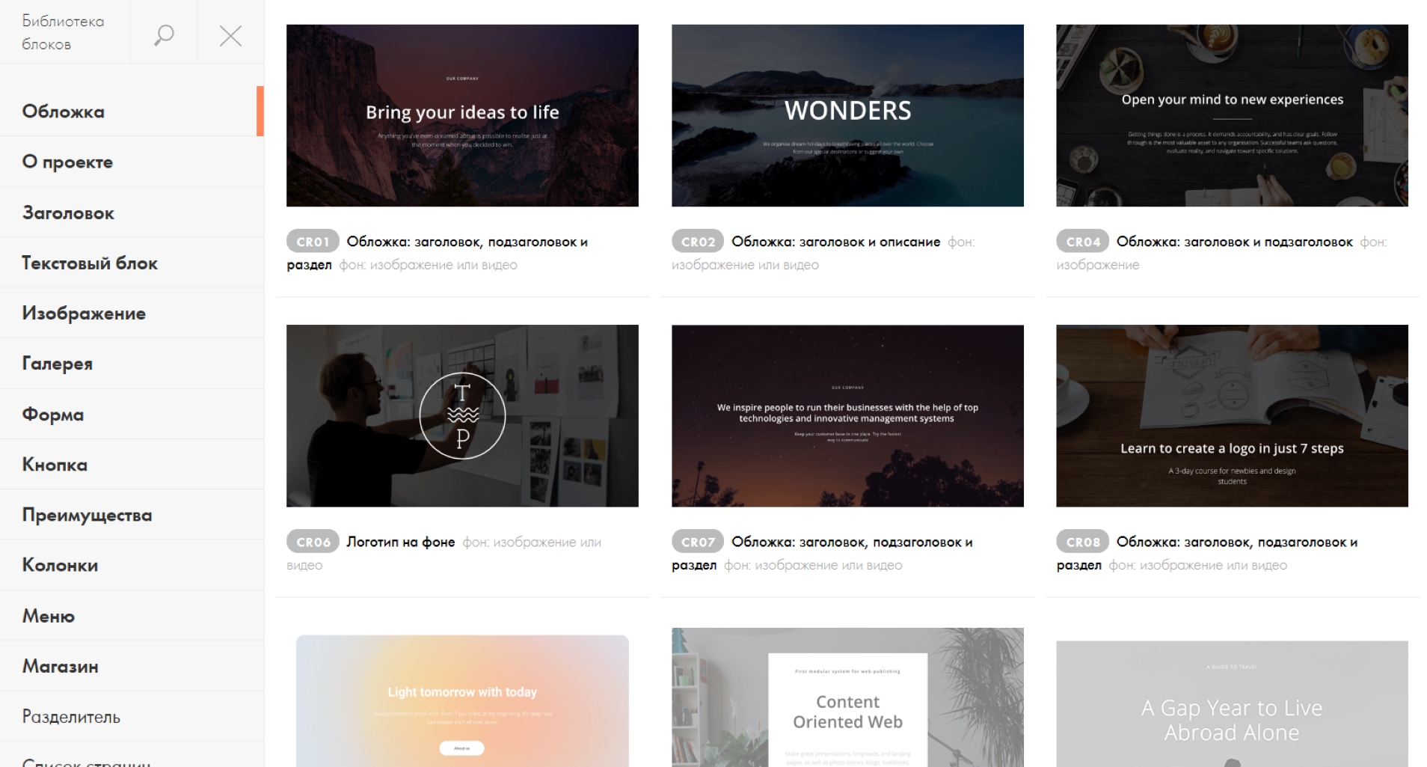Switch to the Заголовок category
Image resolution: width=1427 pixels, height=767 pixels.
(x=68, y=213)
